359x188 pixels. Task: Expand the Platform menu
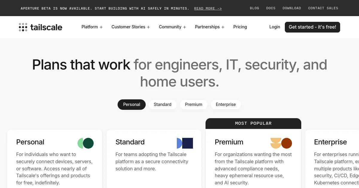92,27
